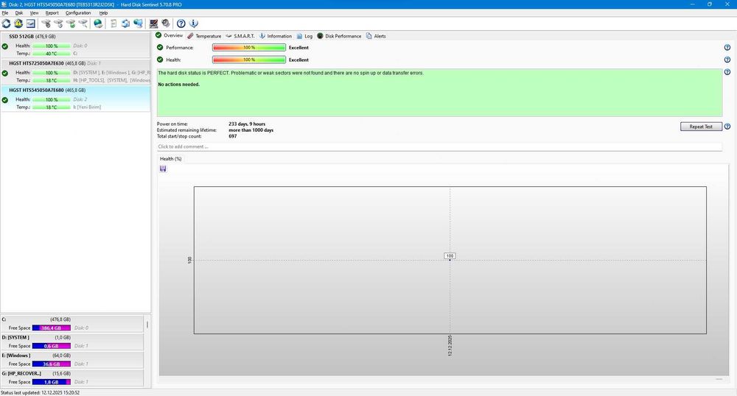Click the Performance 100% gradient bar

pyautogui.click(x=249, y=47)
